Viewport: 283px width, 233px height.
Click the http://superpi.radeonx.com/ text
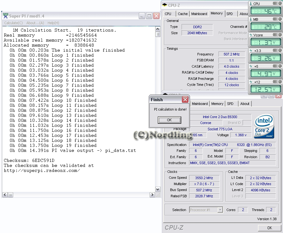point(42,170)
